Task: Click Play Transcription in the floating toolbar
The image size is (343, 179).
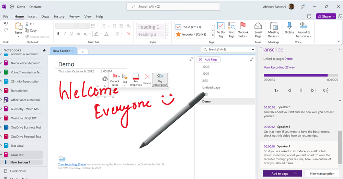Action: [x=160, y=80]
